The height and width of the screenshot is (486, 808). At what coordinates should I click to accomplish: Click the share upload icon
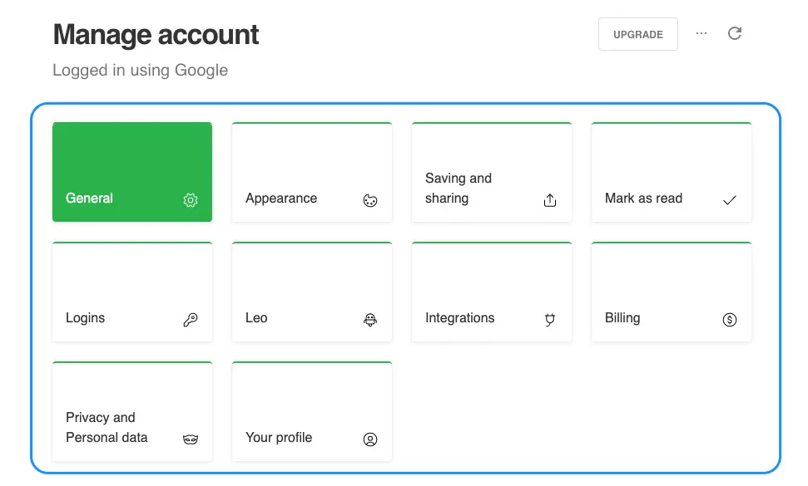pyautogui.click(x=550, y=200)
